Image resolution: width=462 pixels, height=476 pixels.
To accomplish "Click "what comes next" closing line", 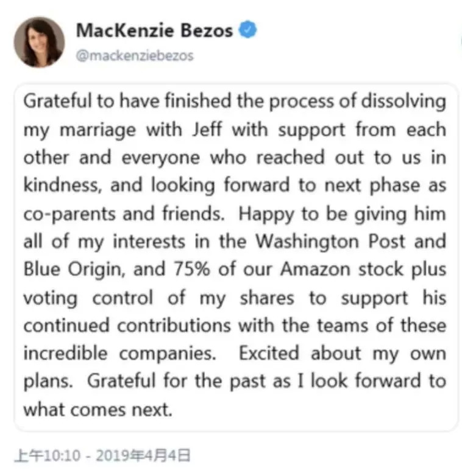I will [x=96, y=410].
